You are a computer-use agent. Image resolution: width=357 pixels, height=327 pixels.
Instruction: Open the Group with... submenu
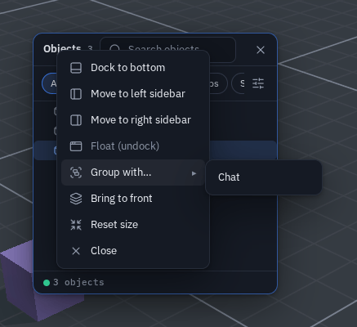point(133,172)
